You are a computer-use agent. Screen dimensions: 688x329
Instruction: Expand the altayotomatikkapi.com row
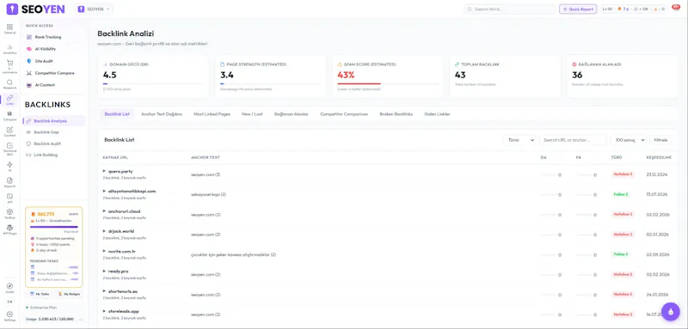(104, 192)
